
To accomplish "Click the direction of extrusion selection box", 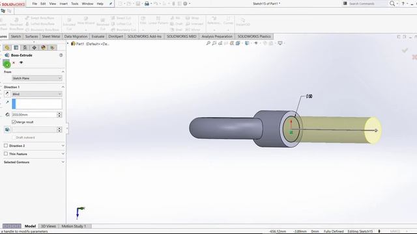I will pos(37,104).
